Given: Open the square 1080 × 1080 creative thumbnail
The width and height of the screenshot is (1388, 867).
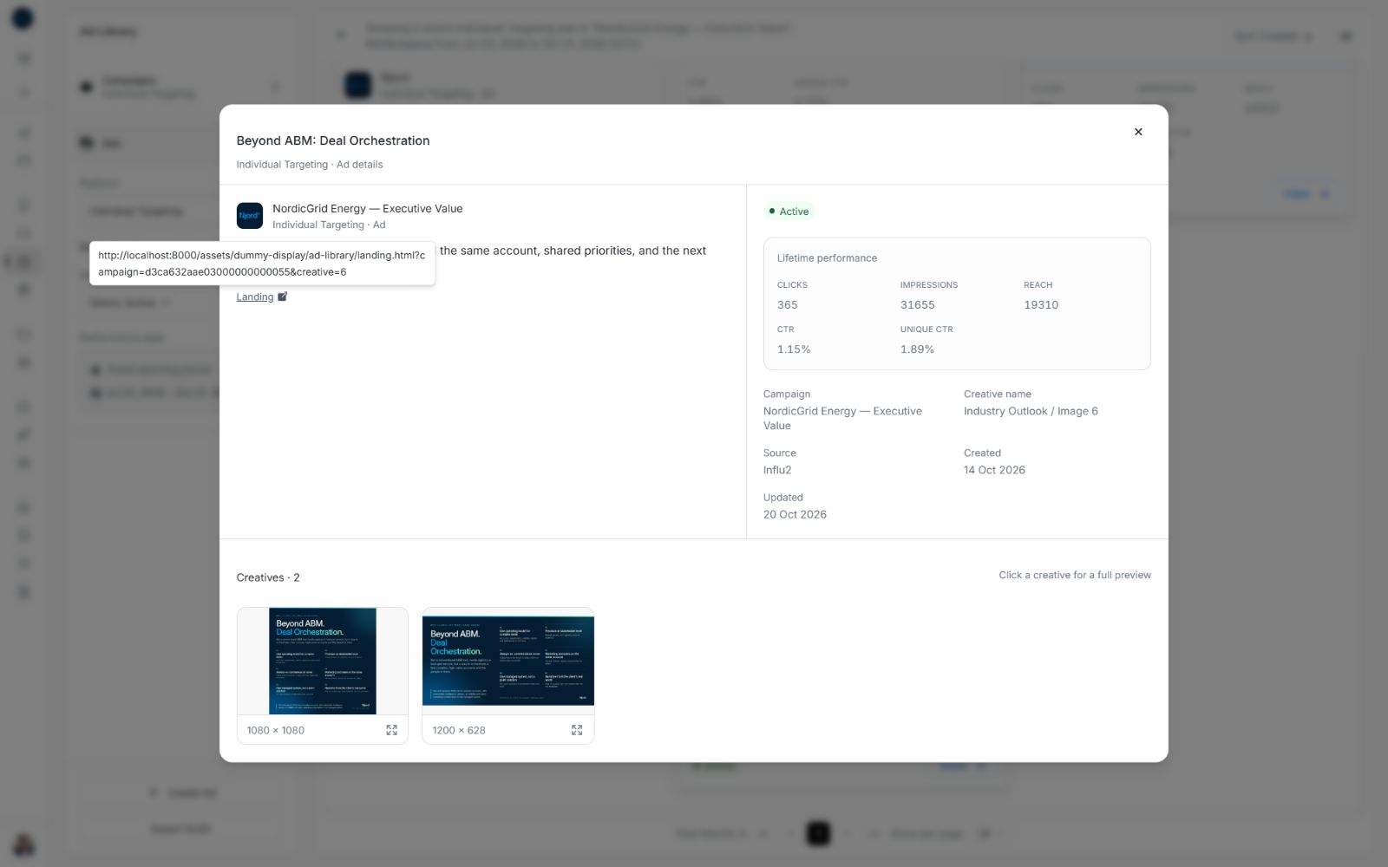Looking at the screenshot, I should 323,661.
